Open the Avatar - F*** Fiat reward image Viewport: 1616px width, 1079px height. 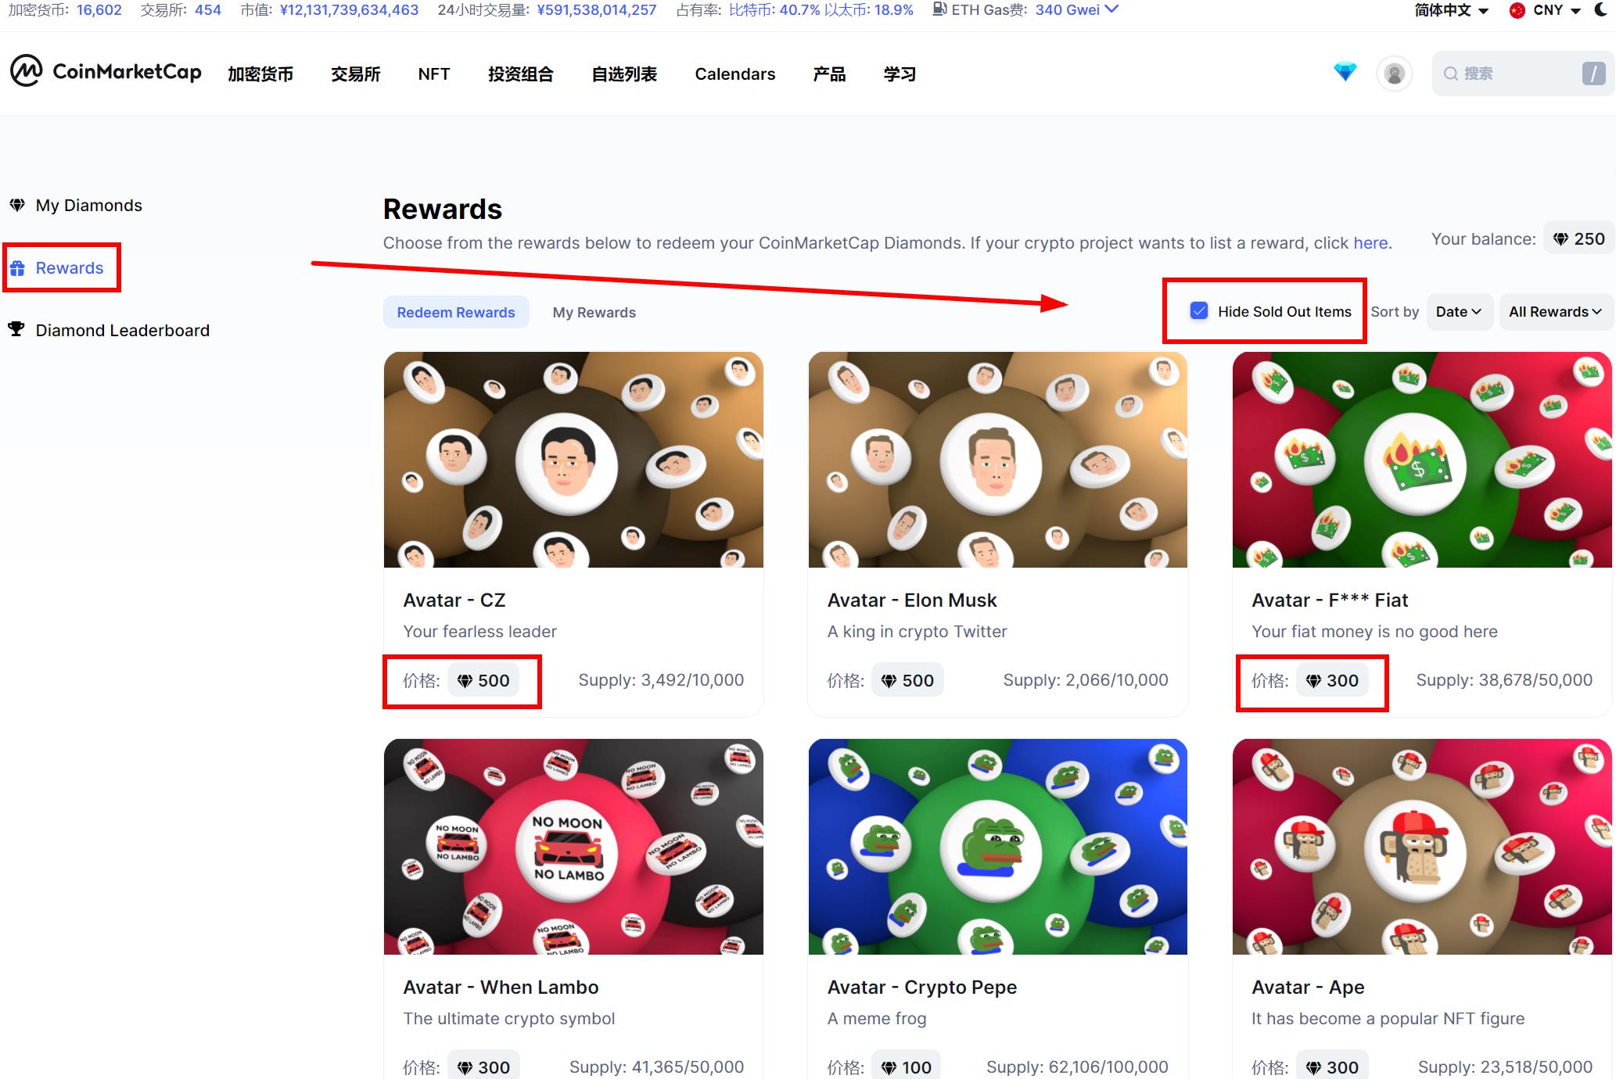click(1422, 460)
